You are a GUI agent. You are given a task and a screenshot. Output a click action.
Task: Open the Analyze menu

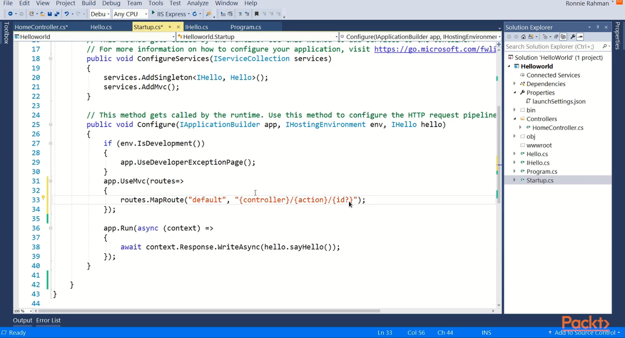pos(197,3)
